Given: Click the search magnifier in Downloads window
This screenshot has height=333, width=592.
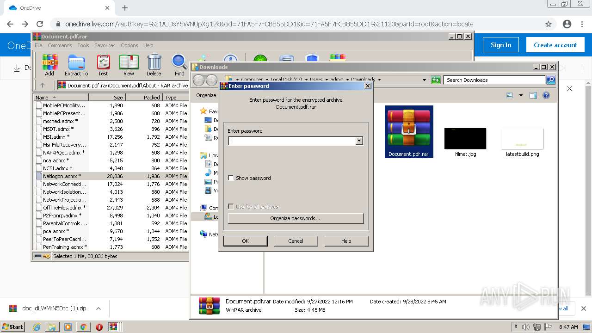Looking at the screenshot, I should (551, 80).
